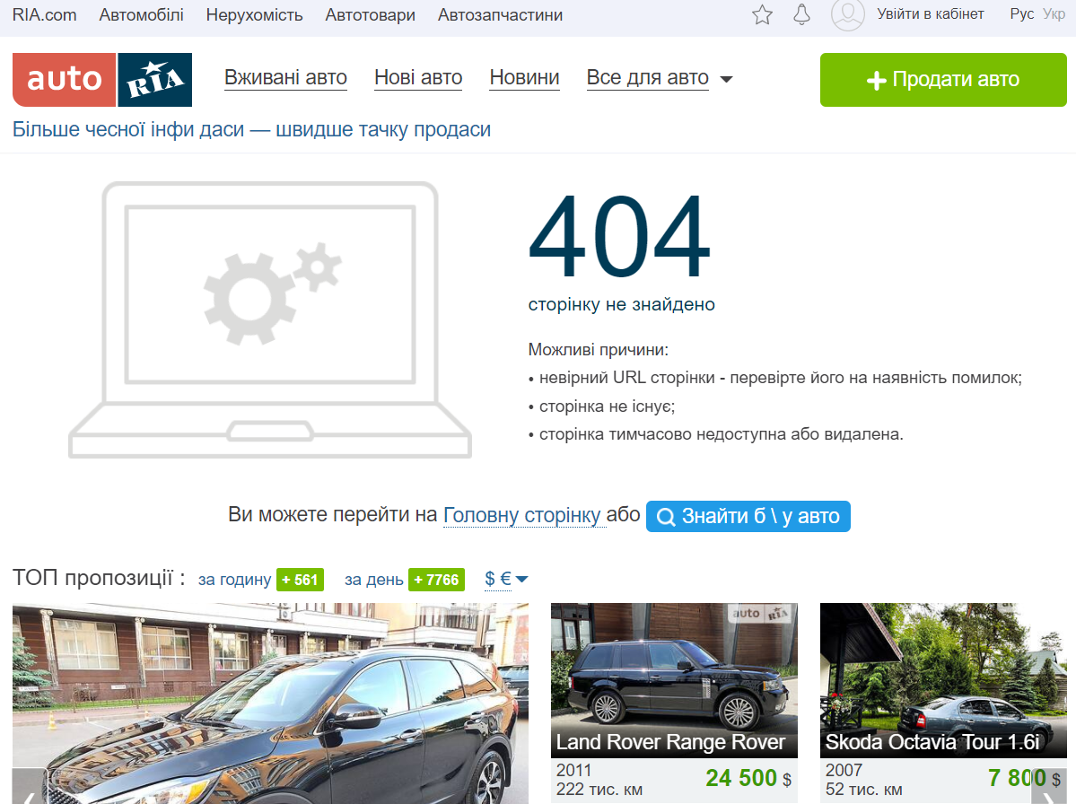Click the user profile avatar icon

click(x=847, y=14)
